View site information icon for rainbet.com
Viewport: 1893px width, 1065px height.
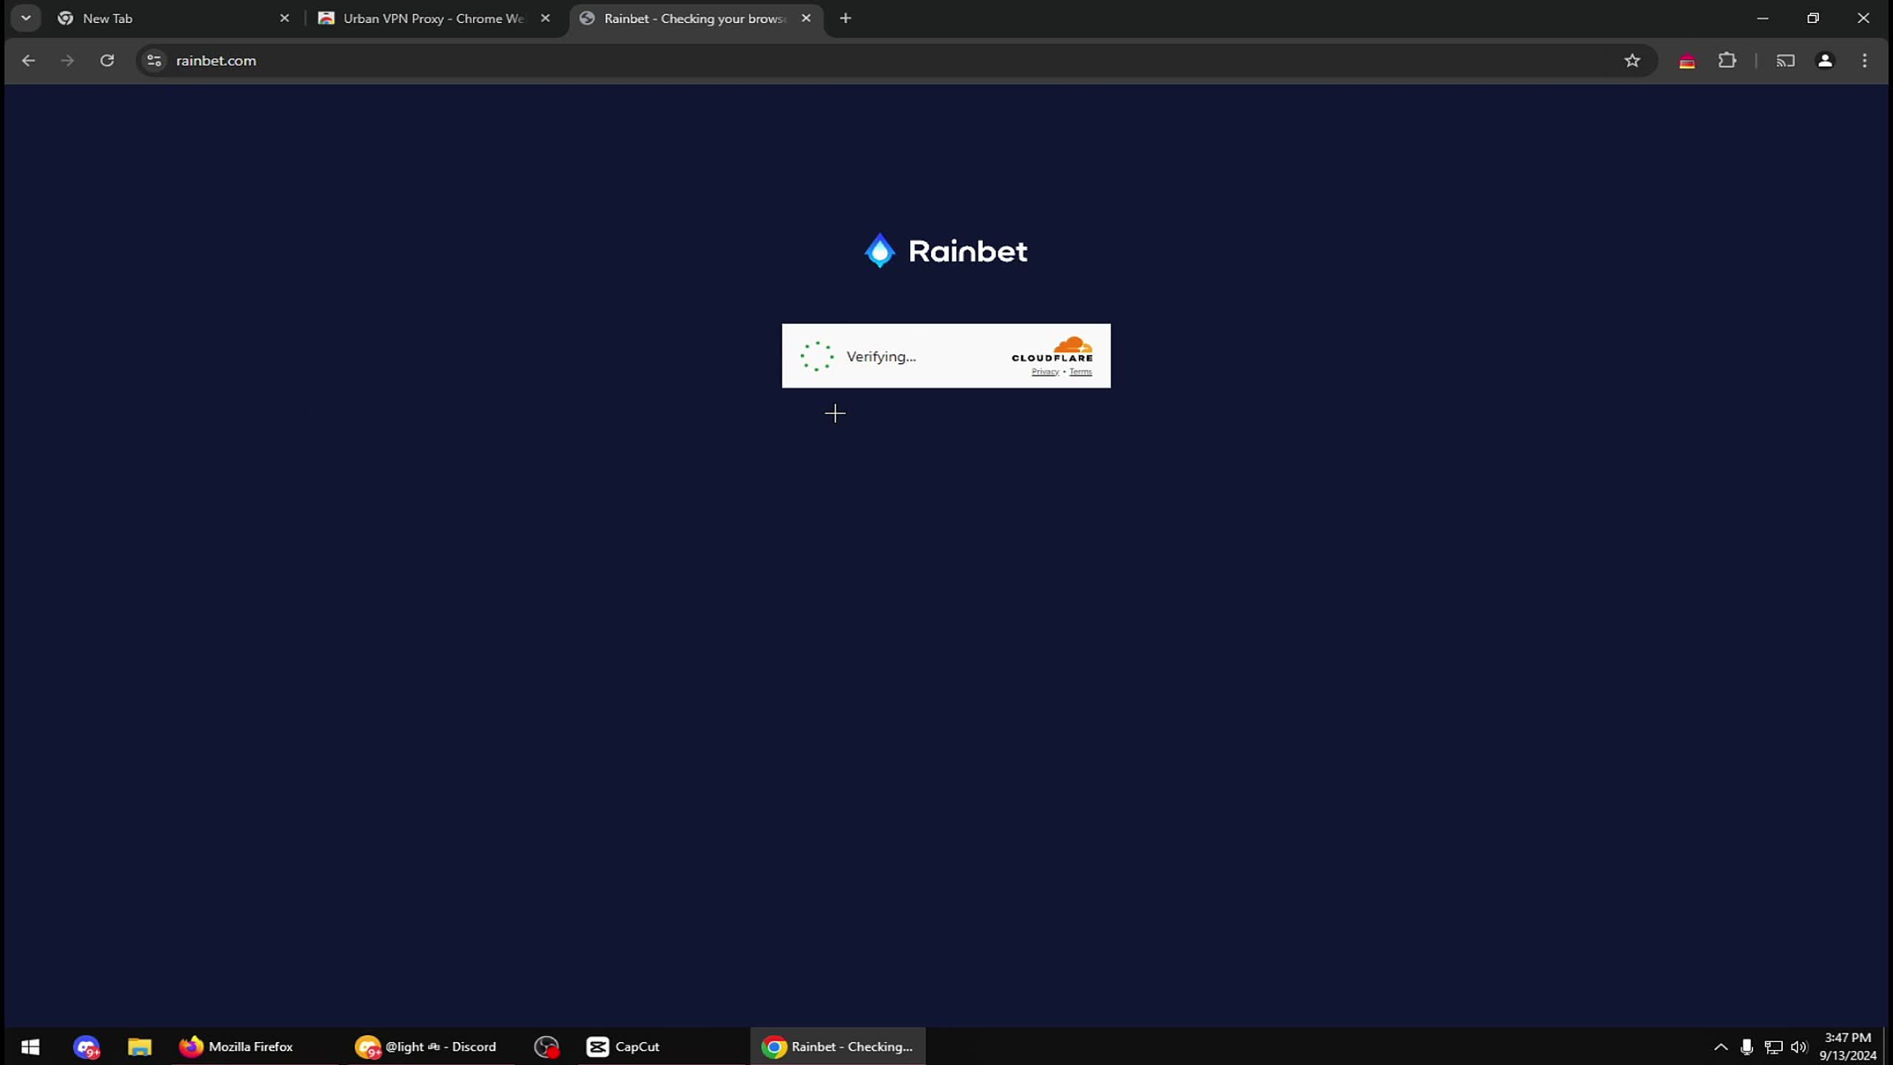154,61
